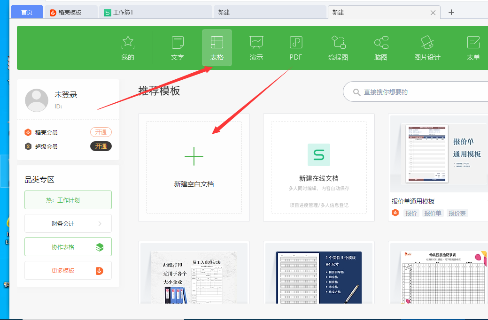This screenshot has width=488, height=320.
Task: Click 开通 button for 超级会员
Action: 101,146
